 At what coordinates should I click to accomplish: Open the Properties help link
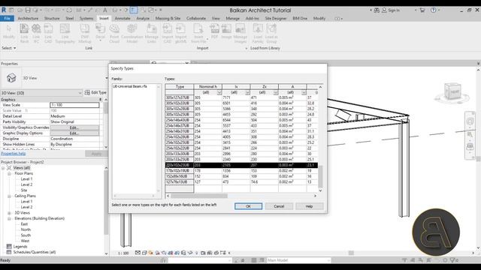(x=14, y=153)
